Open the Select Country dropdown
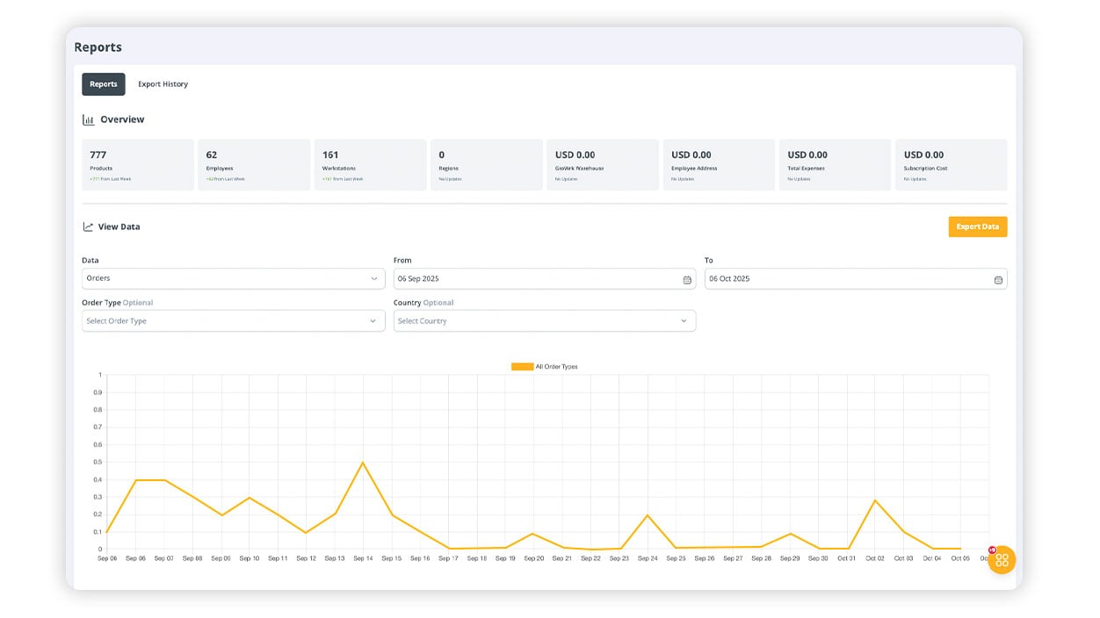Screen dimensions: 1100x618 [x=544, y=321]
